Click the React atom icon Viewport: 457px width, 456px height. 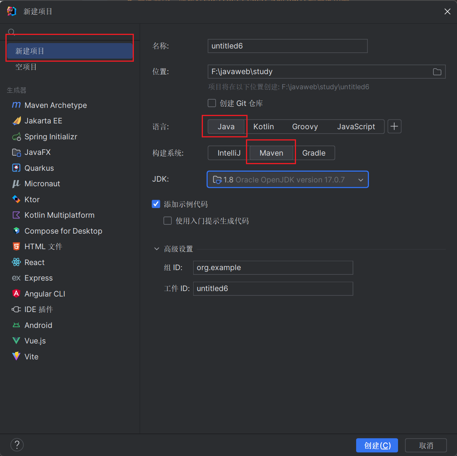(16, 262)
